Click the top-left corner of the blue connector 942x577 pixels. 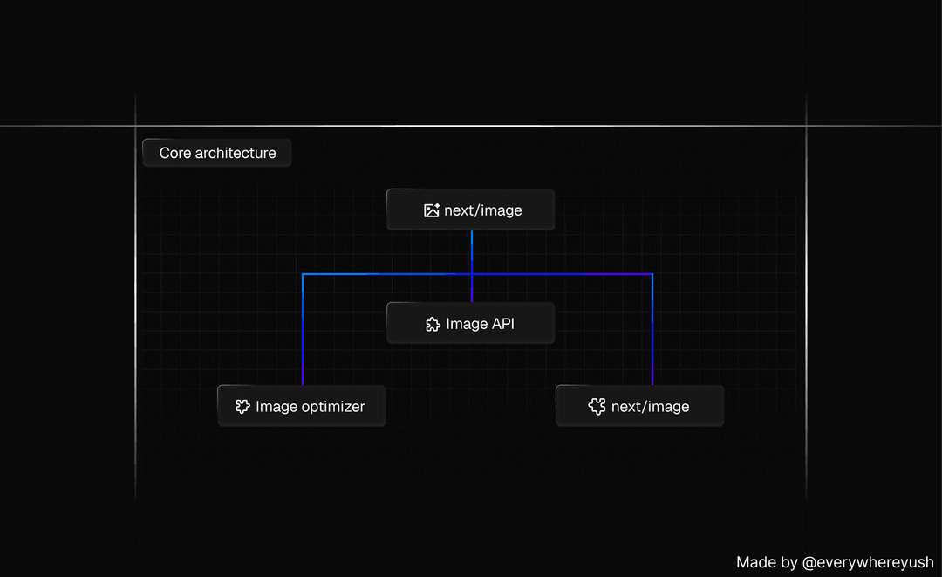(303, 275)
